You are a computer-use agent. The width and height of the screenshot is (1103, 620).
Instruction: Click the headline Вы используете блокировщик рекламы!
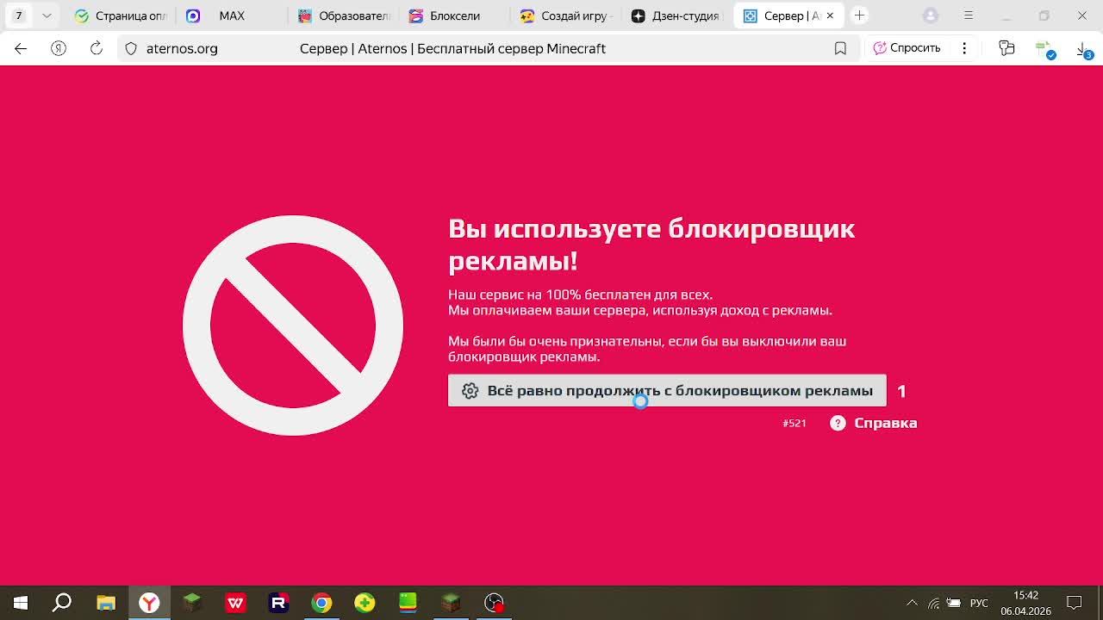click(x=651, y=245)
